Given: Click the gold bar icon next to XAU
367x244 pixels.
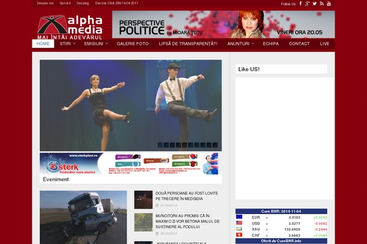Looking at the screenshot, I should click(239, 229).
